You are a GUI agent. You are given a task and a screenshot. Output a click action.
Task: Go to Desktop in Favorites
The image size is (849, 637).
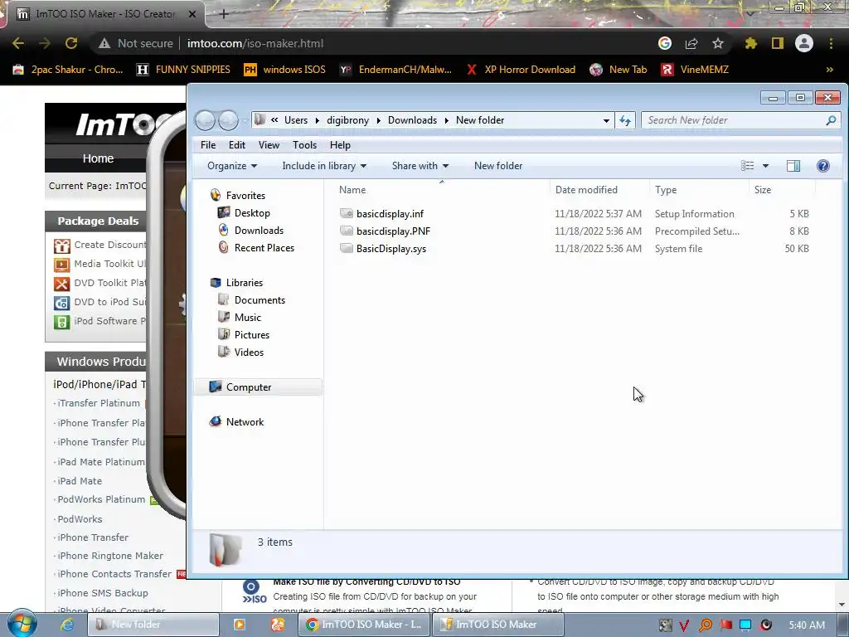pyautogui.click(x=252, y=213)
